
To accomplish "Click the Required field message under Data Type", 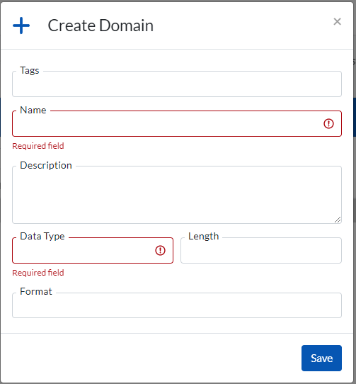I will click(x=38, y=273).
